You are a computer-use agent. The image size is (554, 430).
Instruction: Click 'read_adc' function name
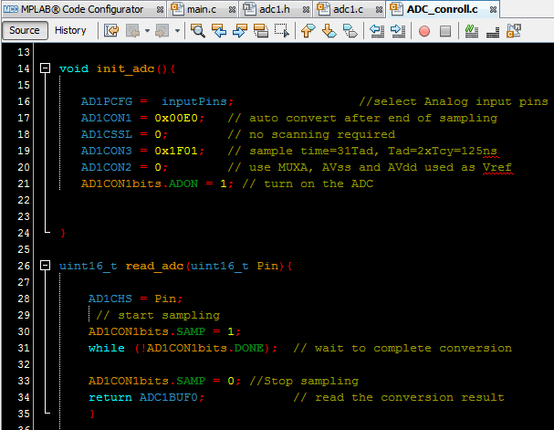154,266
